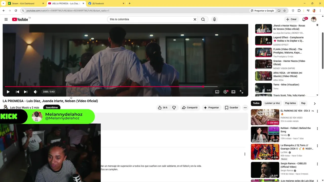
Task: Save video with Guardar button
Action: [232, 107]
